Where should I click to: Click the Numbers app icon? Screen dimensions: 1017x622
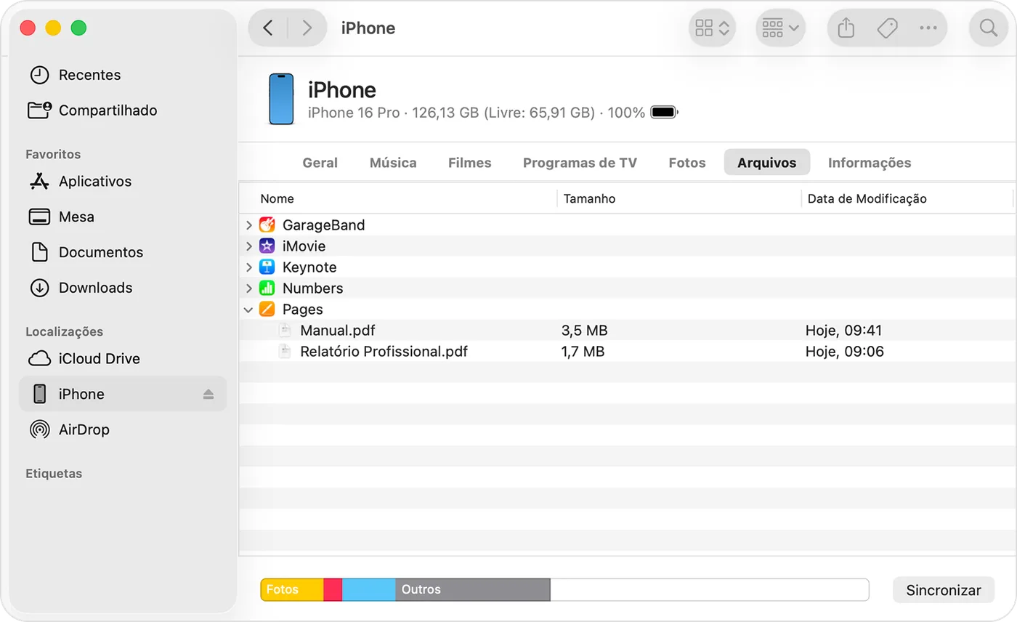(x=267, y=288)
